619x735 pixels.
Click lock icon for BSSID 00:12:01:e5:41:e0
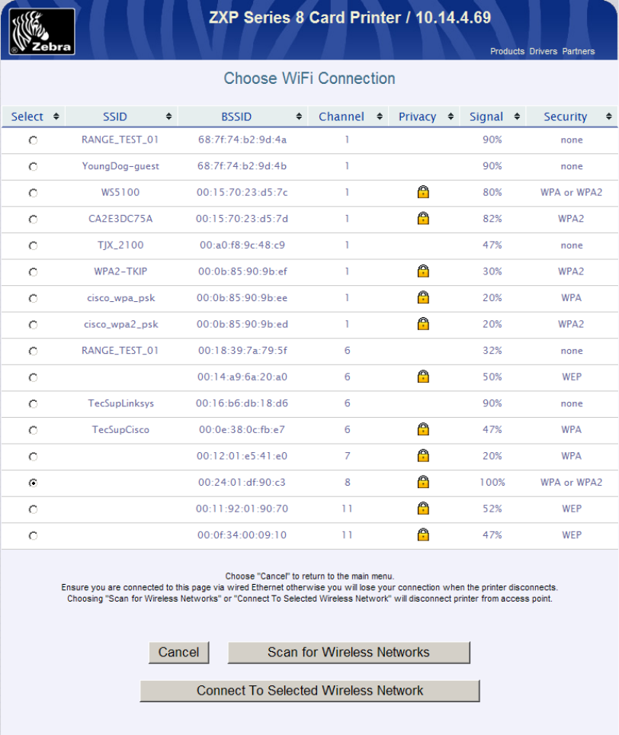(x=423, y=455)
